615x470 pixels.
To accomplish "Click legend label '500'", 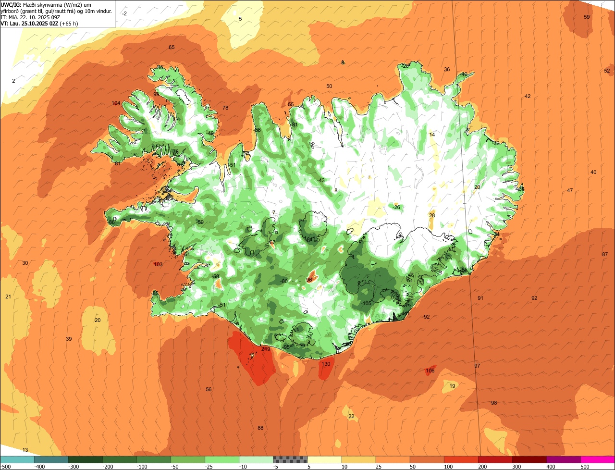I will pos(584,467).
